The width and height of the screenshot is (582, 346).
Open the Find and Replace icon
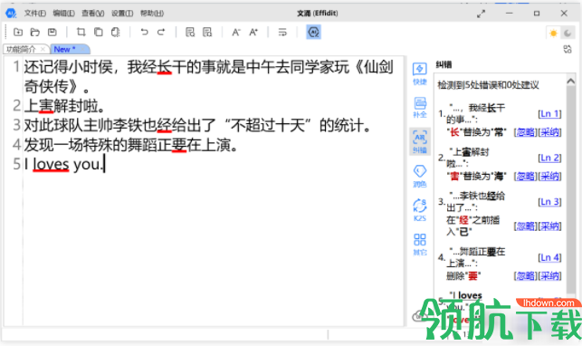(207, 33)
